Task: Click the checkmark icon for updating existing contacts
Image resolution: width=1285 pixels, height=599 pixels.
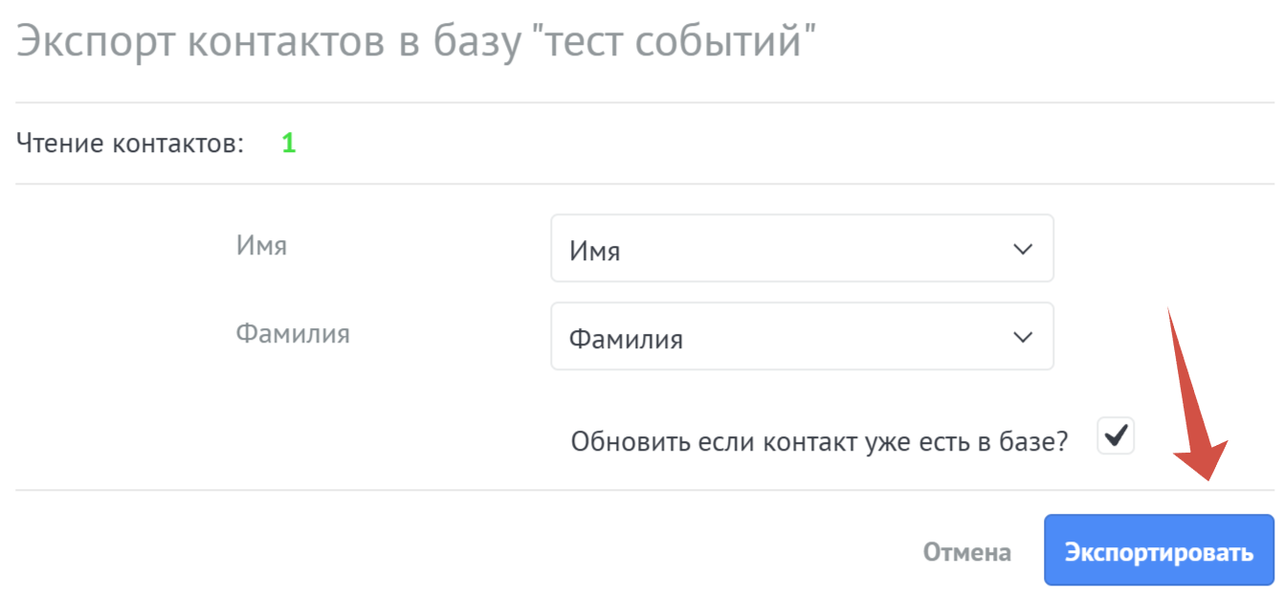Action: tap(1115, 435)
